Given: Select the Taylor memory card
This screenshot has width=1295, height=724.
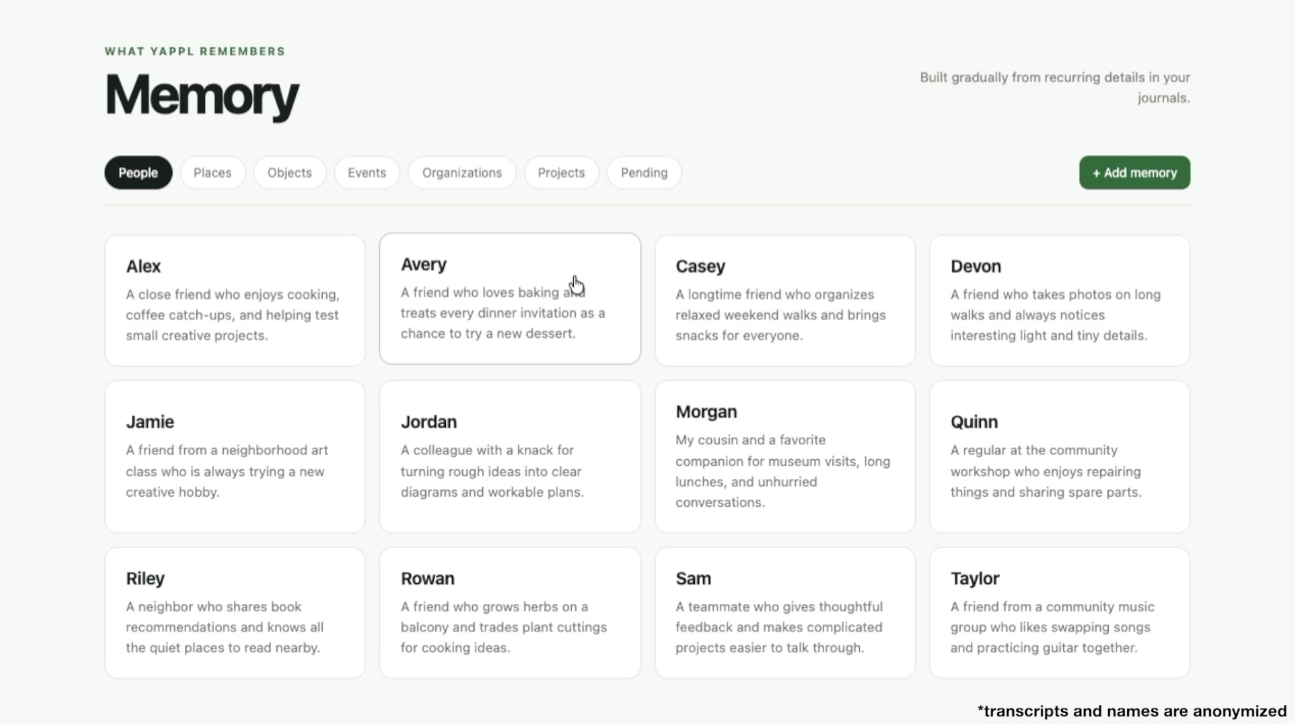Looking at the screenshot, I should point(1059,613).
